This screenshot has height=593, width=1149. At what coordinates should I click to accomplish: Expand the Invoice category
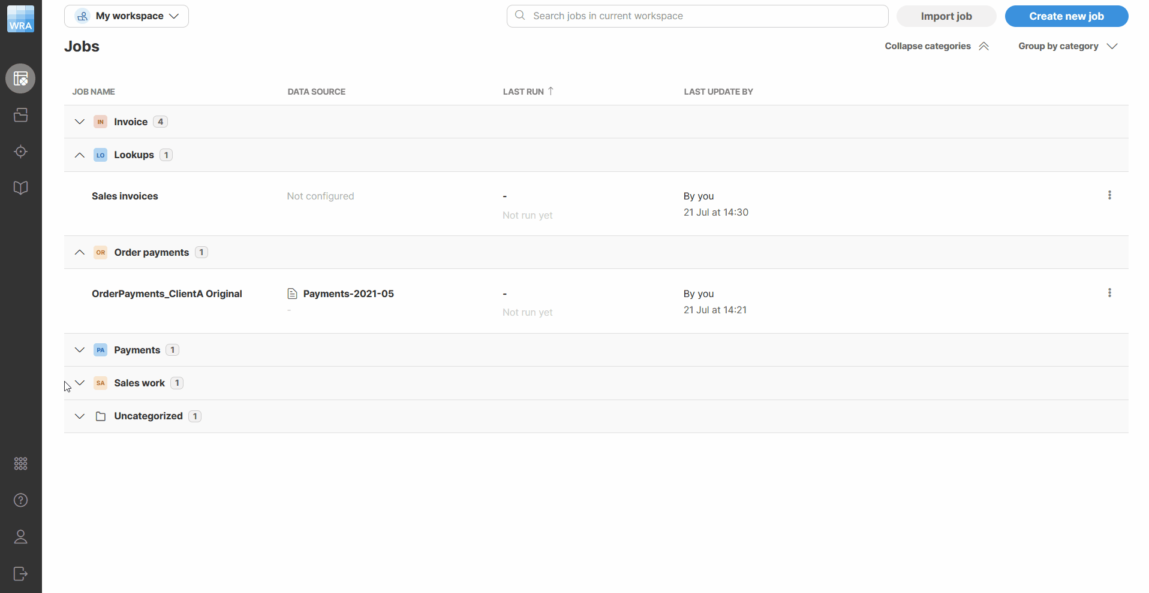(79, 122)
